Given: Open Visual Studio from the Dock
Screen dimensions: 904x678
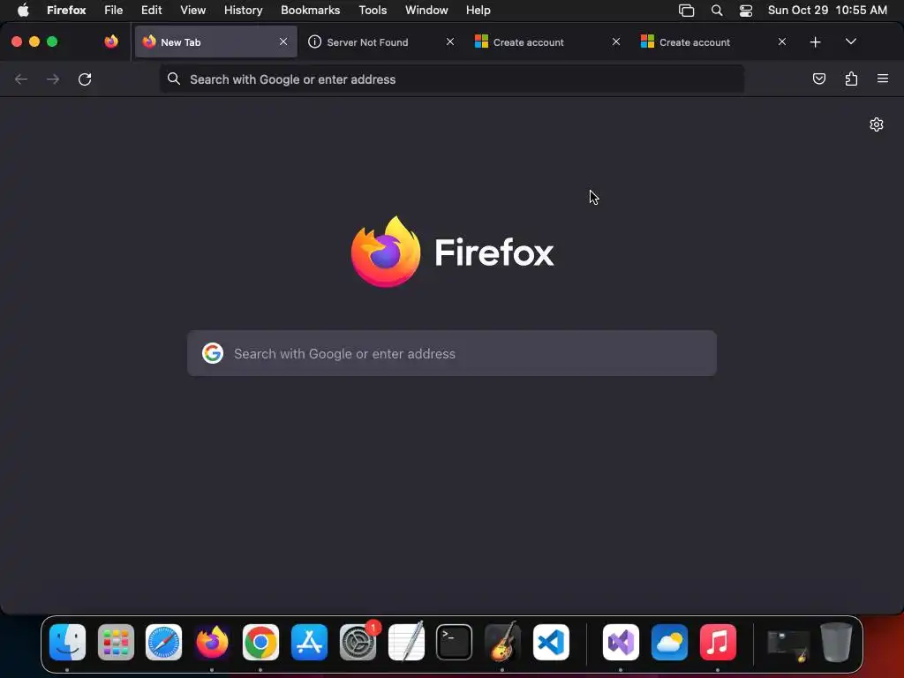Looking at the screenshot, I should point(621,643).
